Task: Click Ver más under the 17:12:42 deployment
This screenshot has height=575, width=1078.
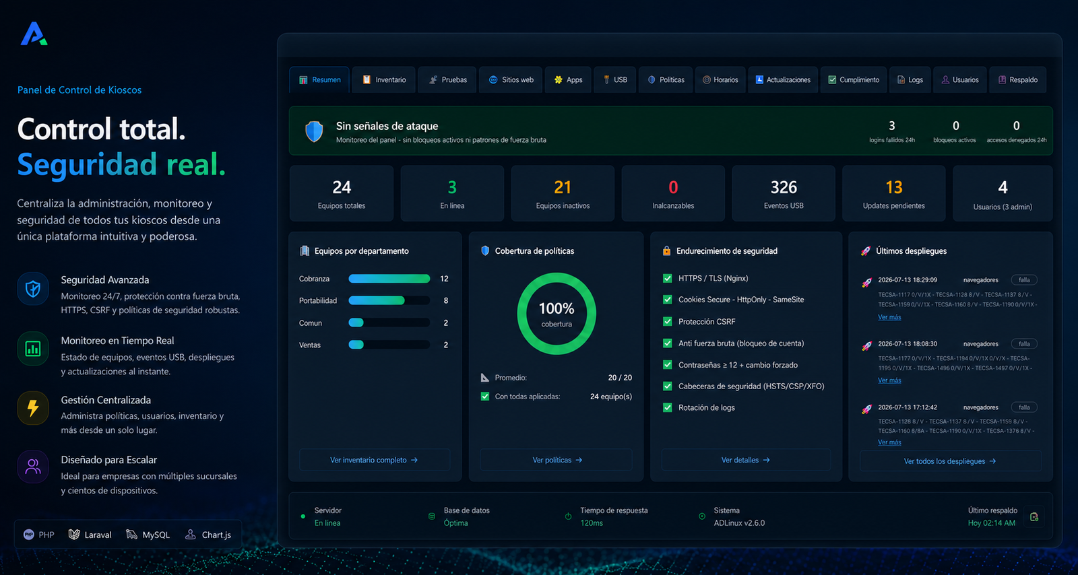Action: [x=889, y=442]
